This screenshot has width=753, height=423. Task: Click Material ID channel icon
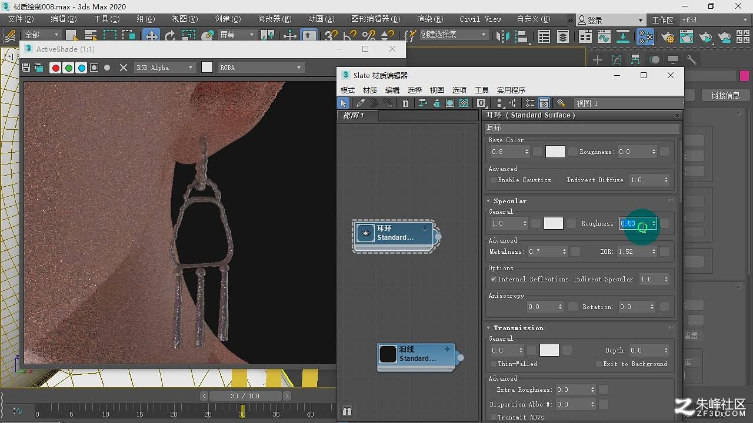click(x=481, y=103)
